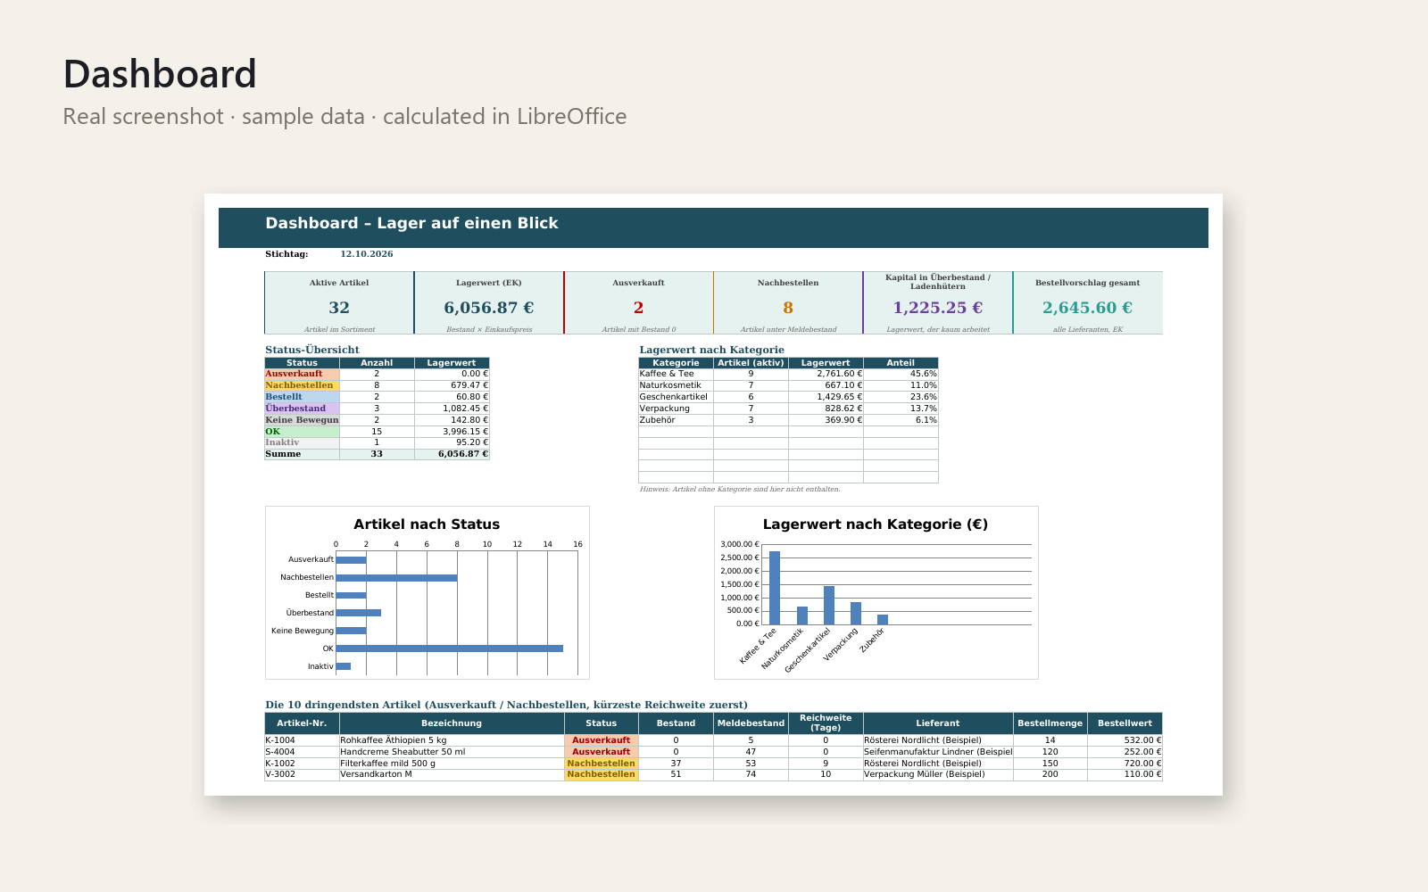Select the Artikel nach Status chart title

pos(427,524)
